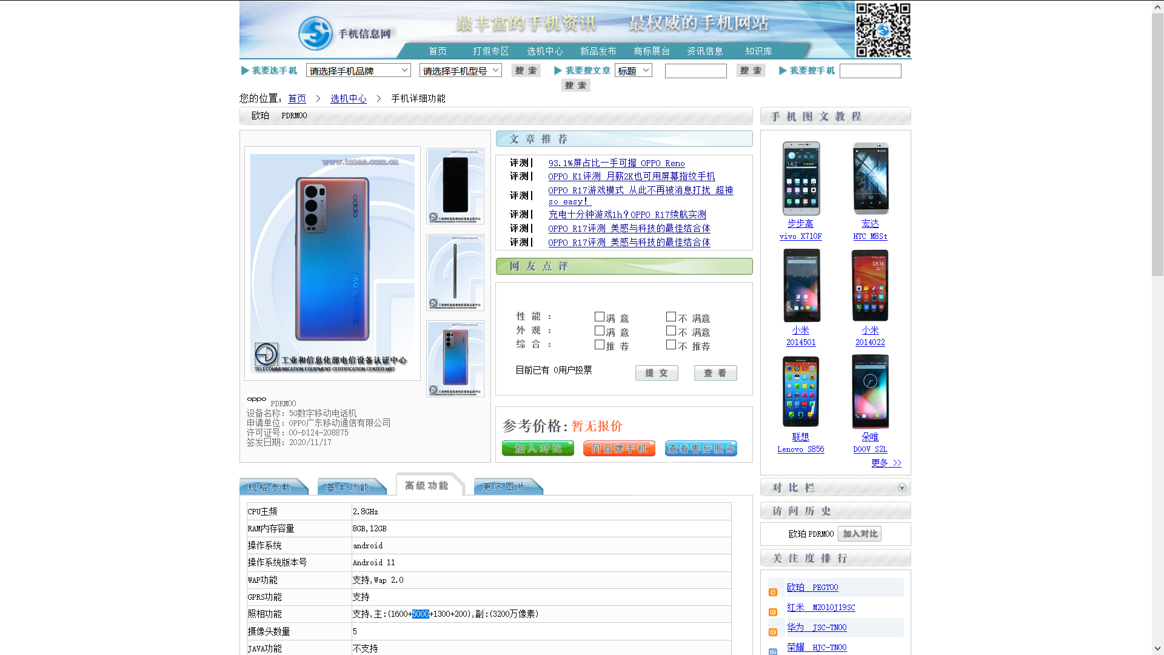This screenshot has height=655, width=1164.
Task: Open 红米 M2010J19SC ranking link
Action: point(821,607)
